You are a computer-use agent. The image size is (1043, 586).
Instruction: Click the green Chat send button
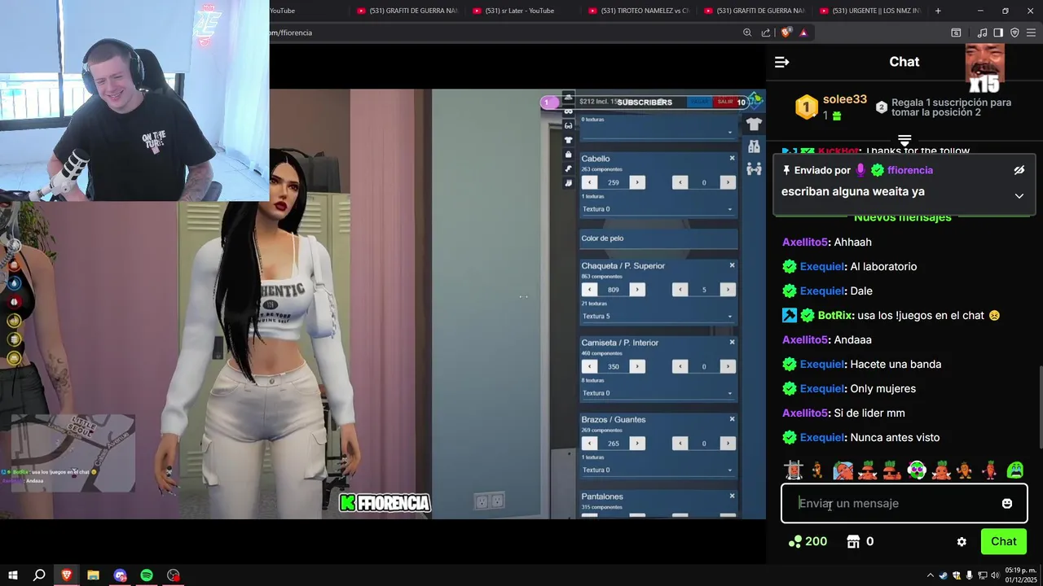1003,541
